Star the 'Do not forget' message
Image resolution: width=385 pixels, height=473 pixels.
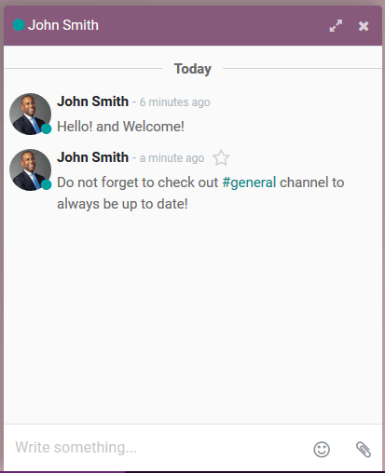click(221, 157)
